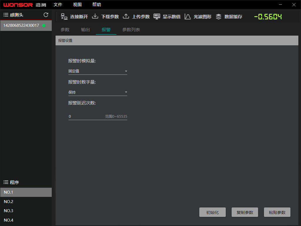The height and width of the screenshot is (226, 301).
Task: Open the 文件 menu
Action: click(x=58, y=5)
